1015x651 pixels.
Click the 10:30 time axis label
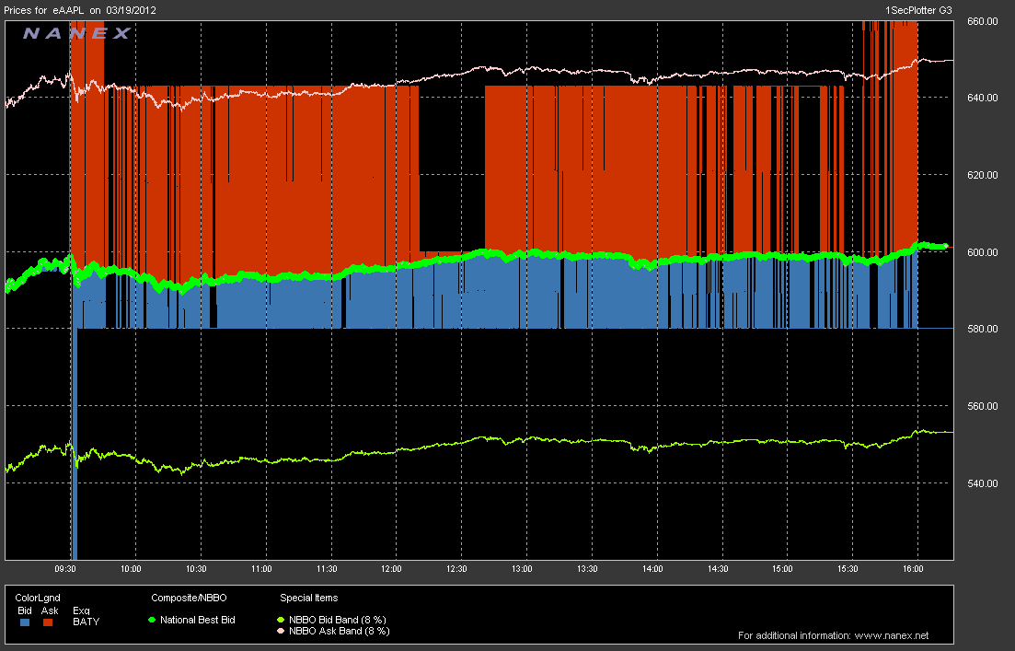click(196, 569)
